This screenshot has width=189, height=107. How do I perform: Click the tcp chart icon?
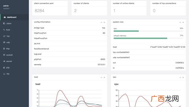click(x=4, y=36)
